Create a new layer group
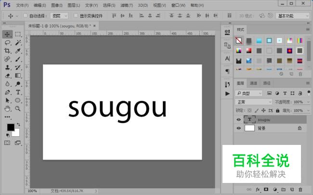 tap(283, 189)
